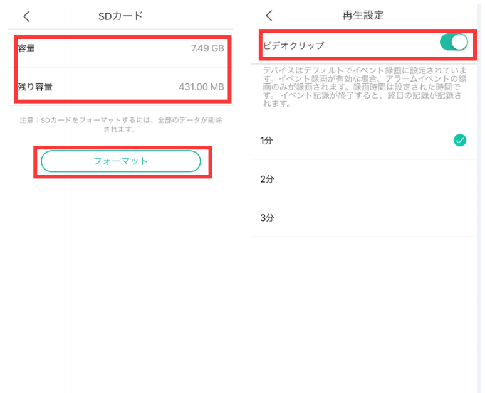The image size is (485, 393).
Task: Select the 残り容量 row label
Action: coord(35,87)
